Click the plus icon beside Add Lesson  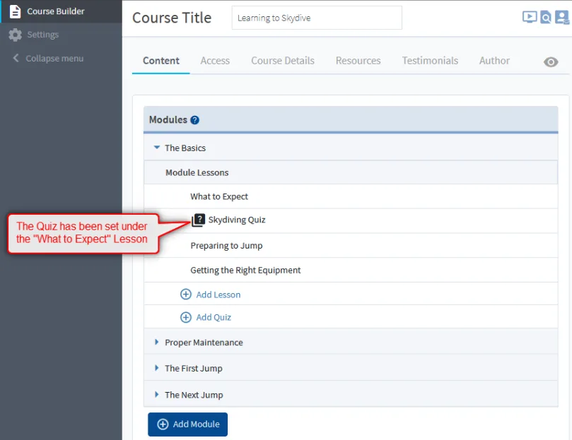186,295
